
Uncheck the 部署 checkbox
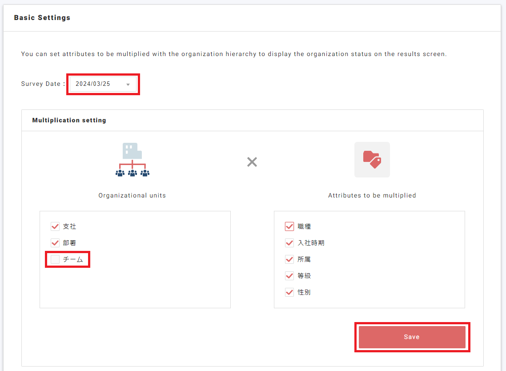[x=55, y=243]
